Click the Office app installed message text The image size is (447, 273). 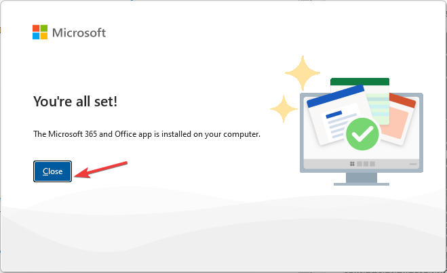coord(147,134)
